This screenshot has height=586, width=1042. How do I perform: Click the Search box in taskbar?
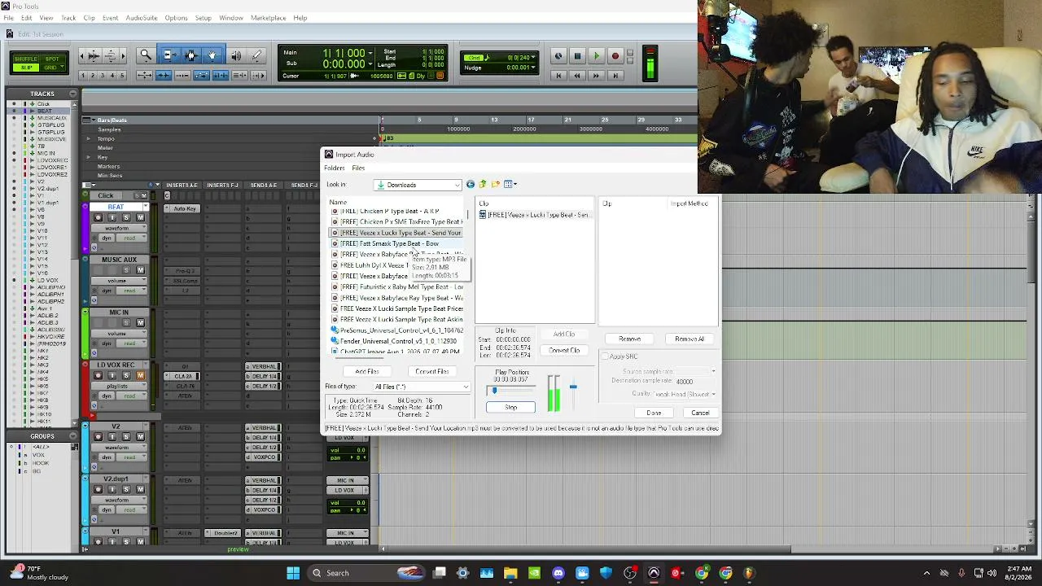[x=365, y=573]
